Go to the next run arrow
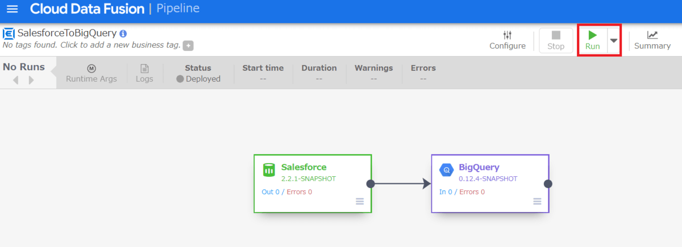 point(31,80)
